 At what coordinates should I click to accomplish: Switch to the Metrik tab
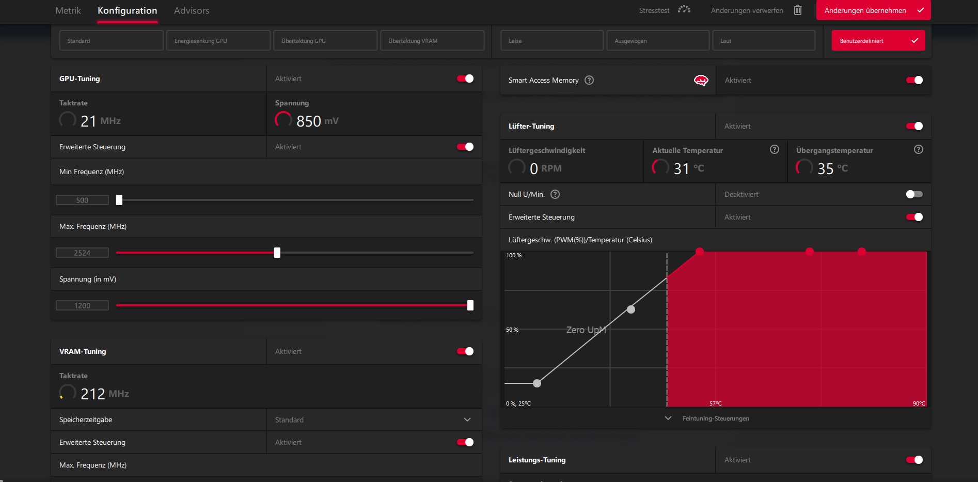[x=68, y=10]
